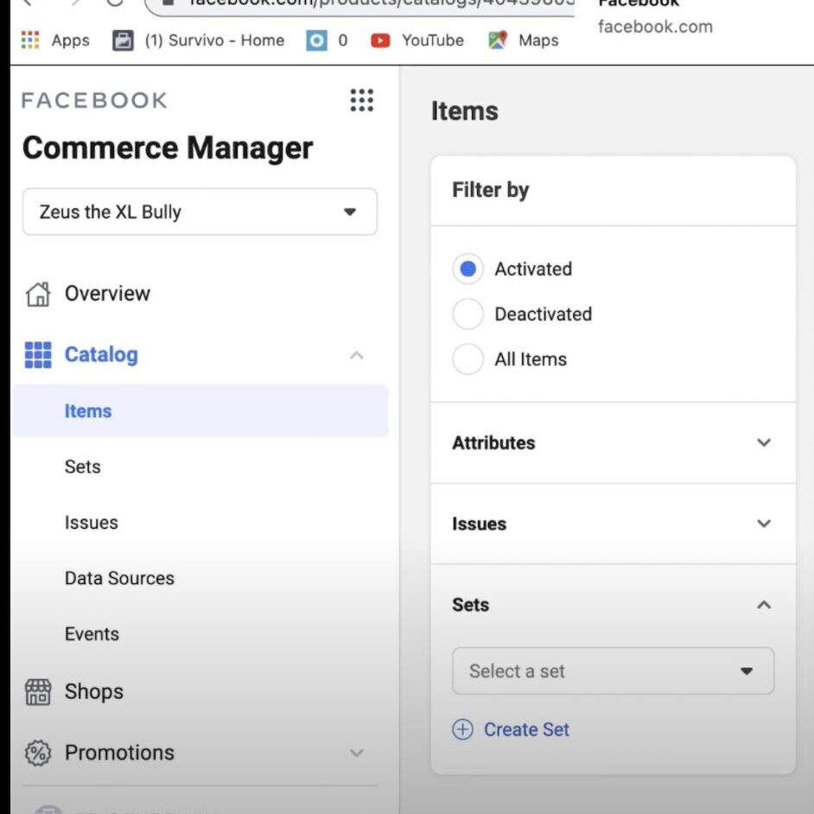Open the Facebook apps grid menu icon
The width and height of the screenshot is (814, 814).
coord(361,99)
